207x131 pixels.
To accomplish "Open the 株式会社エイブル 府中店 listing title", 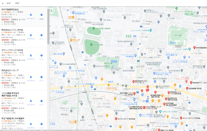I will tap(12, 30).
